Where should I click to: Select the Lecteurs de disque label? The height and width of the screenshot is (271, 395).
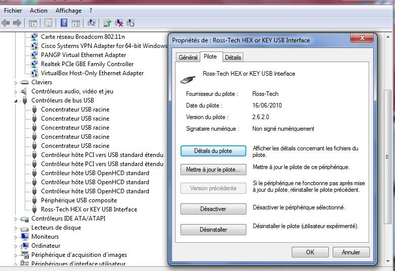pos(56,228)
